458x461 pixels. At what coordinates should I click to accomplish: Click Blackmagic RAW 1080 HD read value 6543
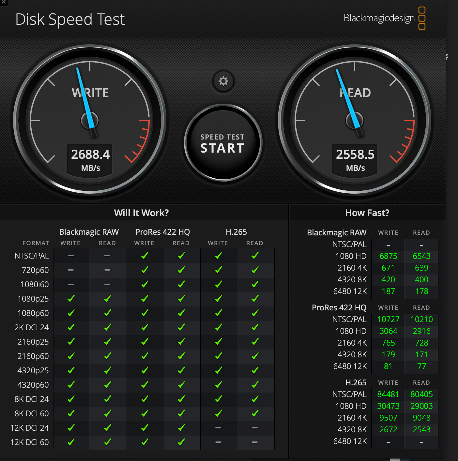(x=421, y=256)
